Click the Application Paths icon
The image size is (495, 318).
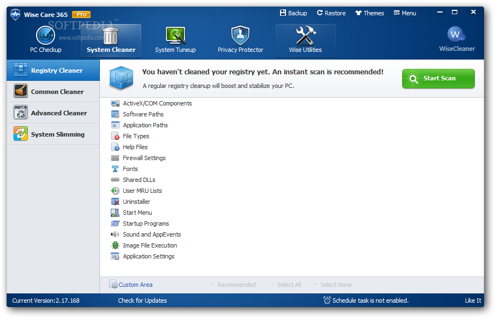(x=115, y=125)
